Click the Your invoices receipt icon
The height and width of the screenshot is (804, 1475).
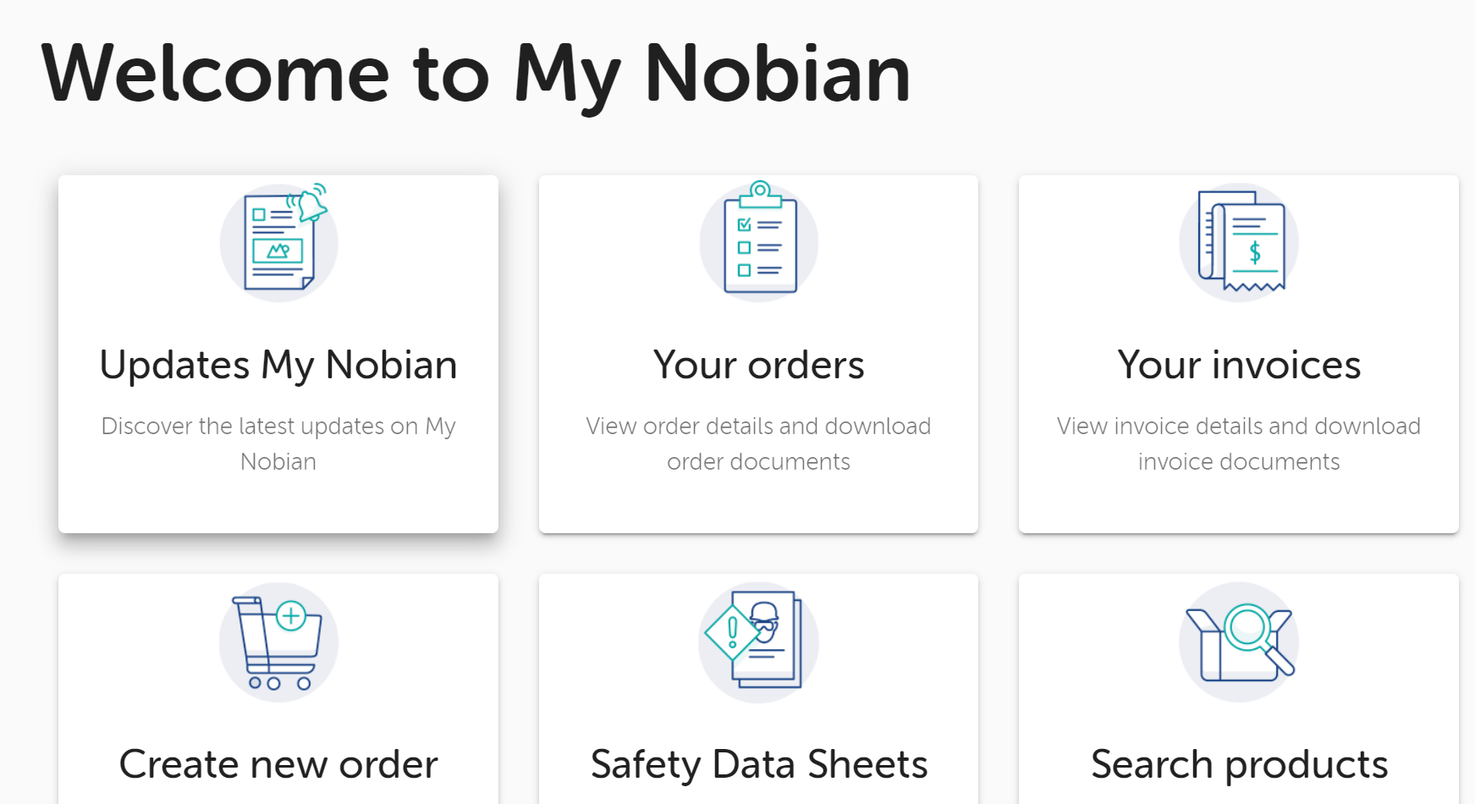tap(1239, 242)
